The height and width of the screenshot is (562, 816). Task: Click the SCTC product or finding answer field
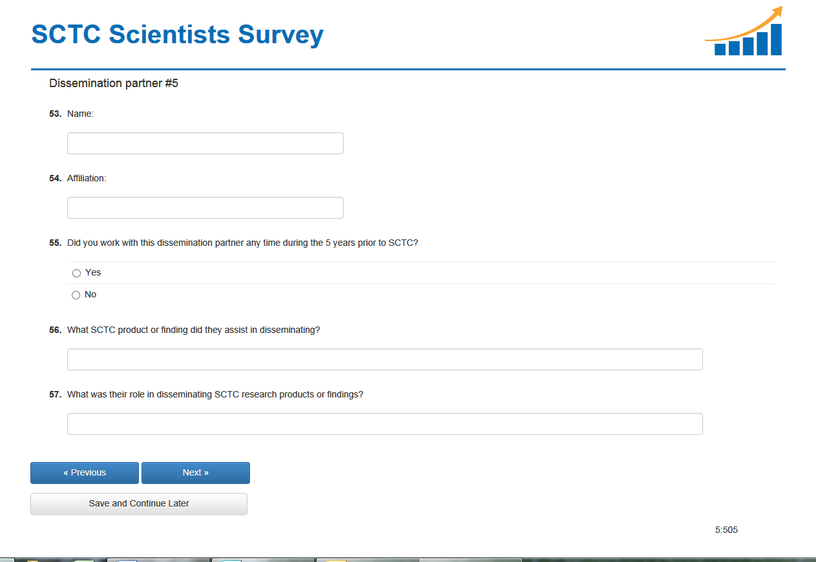[384, 359]
